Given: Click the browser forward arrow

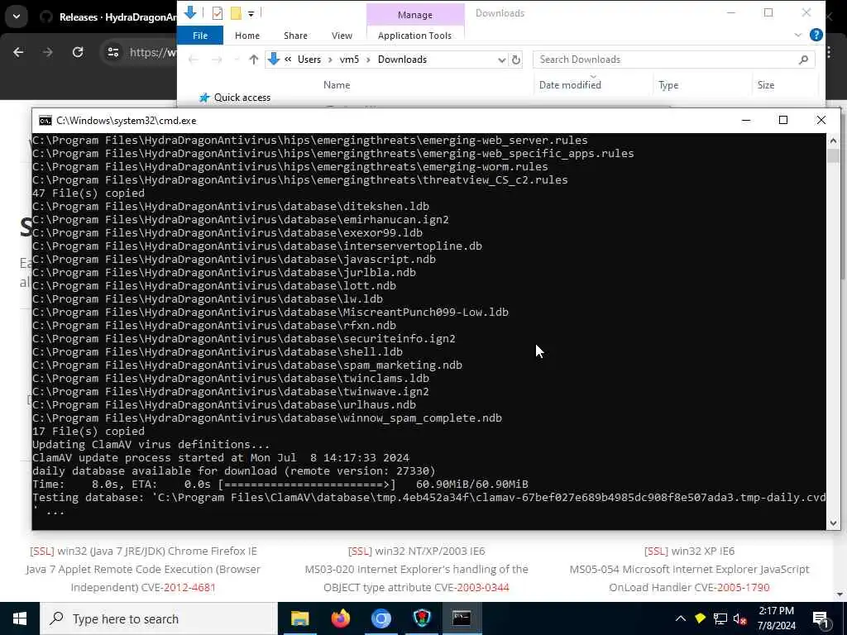Looking at the screenshot, I should (x=47, y=52).
